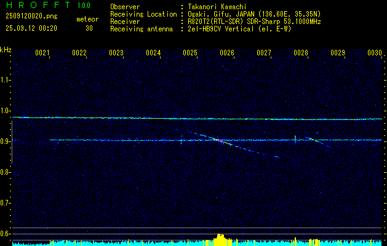The width and height of the screenshot is (387, 246).
Task: Click the 0025 time marker
Action: coord(190,53)
